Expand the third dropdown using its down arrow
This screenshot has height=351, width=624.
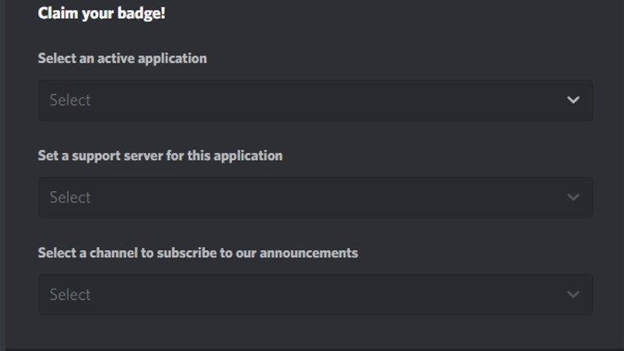click(573, 295)
